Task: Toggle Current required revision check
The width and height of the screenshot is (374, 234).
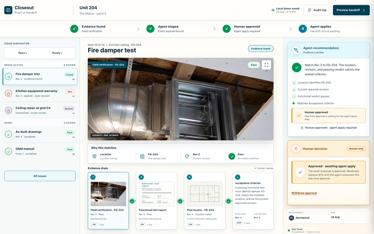Action: pos(294,90)
